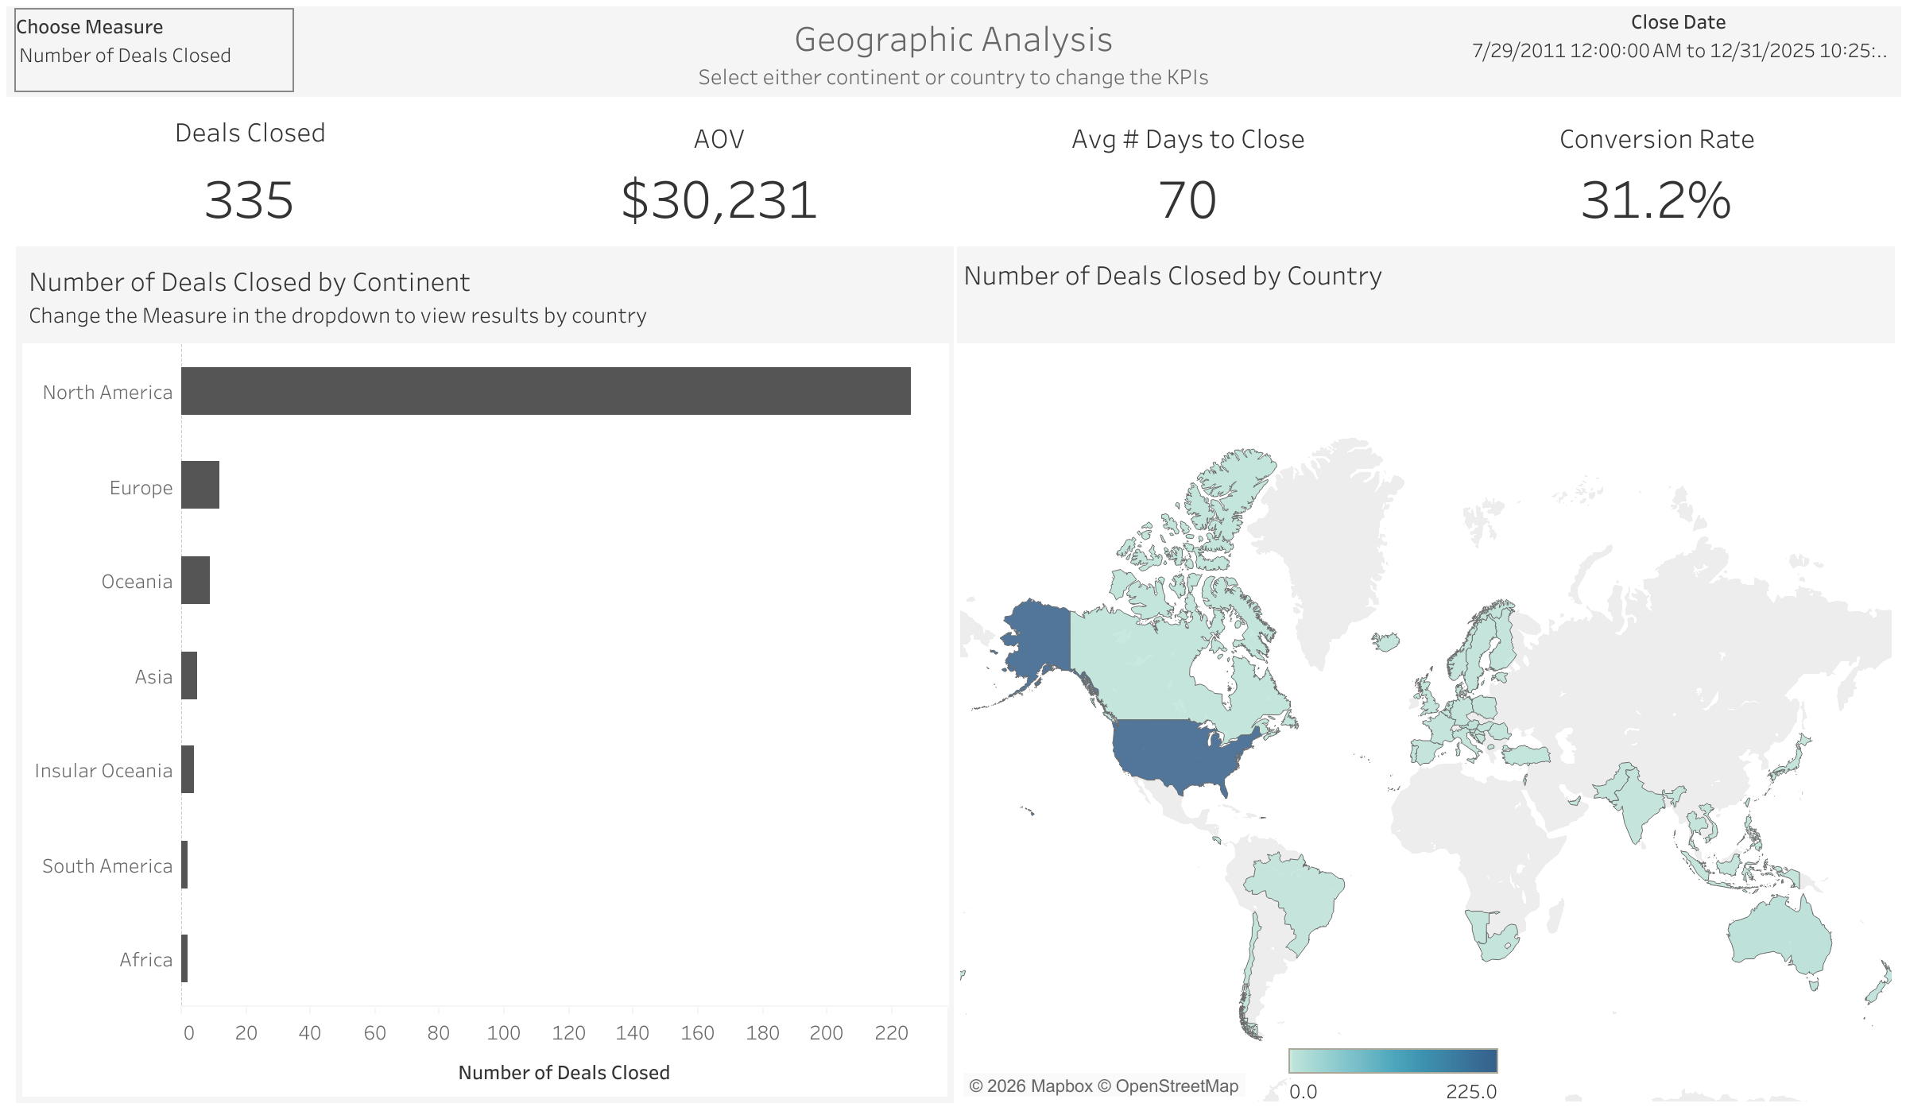The width and height of the screenshot is (1906, 1111).
Task: Open the Mapbox attribution link
Action: pyautogui.click(x=1031, y=1086)
